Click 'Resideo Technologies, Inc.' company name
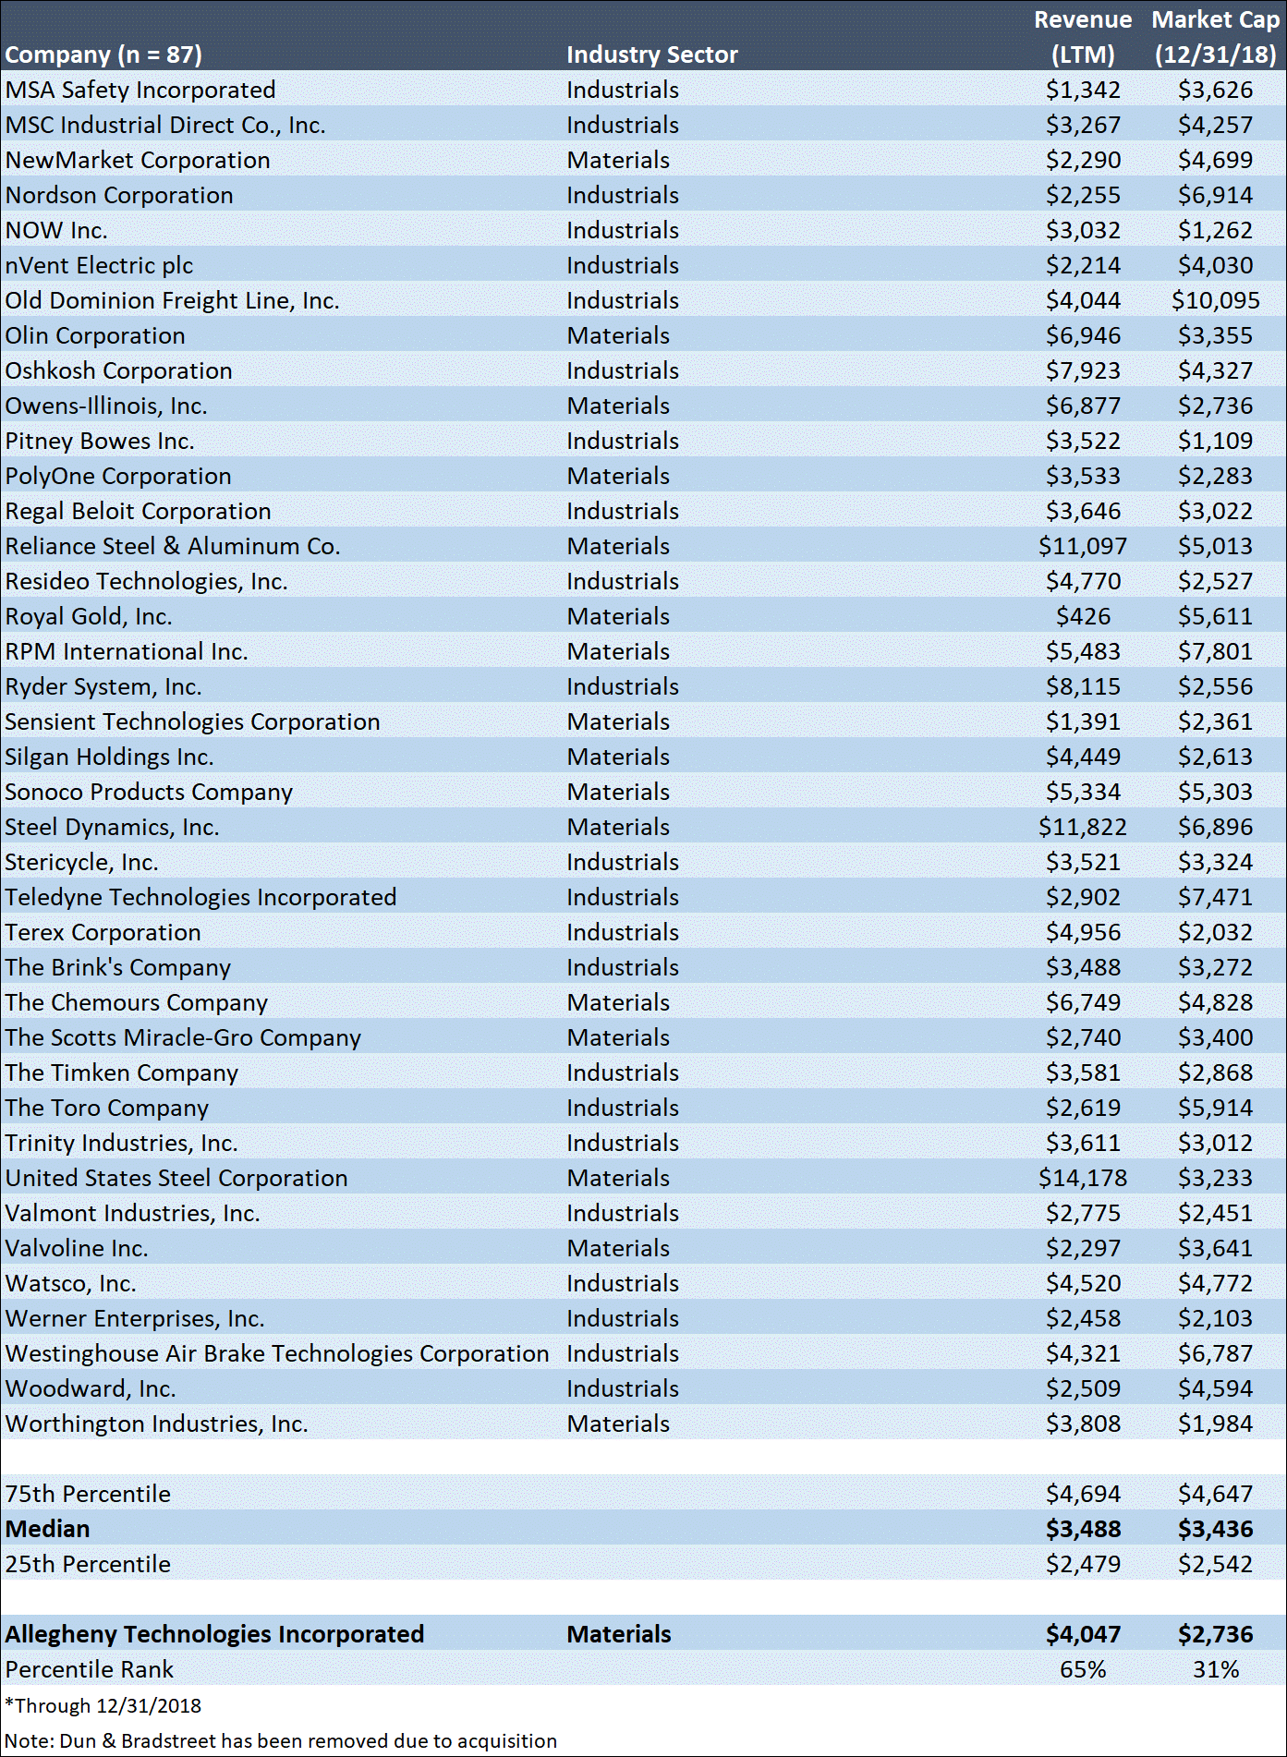The image size is (1287, 1757). coord(146,581)
